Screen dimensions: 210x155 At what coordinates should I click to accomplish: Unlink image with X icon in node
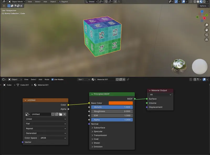pyautogui.click(x=64, y=114)
